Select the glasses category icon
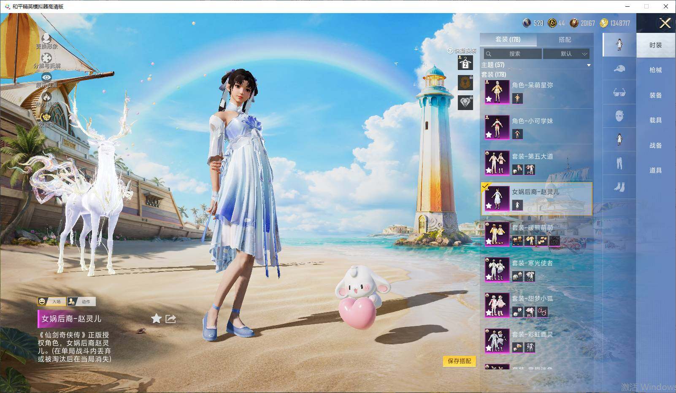 coord(619,92)
